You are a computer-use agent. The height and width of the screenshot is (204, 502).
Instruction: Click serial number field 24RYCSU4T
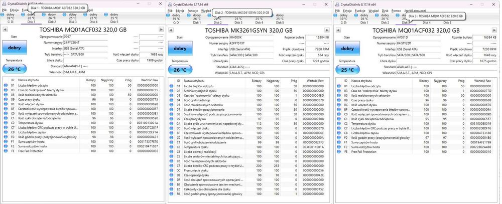coord(85,42)
